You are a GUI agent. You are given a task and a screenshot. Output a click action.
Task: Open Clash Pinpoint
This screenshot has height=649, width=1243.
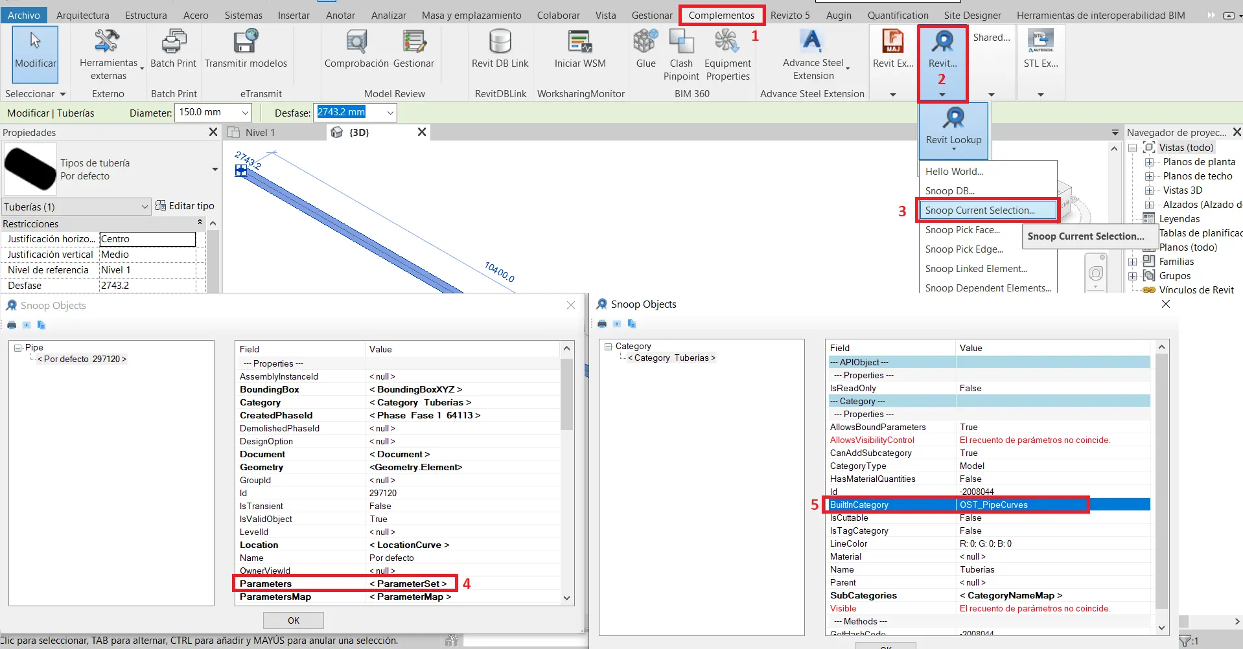point(681,56)
